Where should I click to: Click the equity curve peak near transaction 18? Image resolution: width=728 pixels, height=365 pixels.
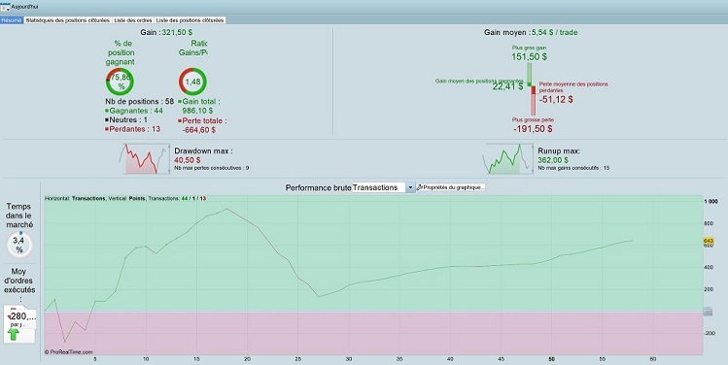(226, 209)
